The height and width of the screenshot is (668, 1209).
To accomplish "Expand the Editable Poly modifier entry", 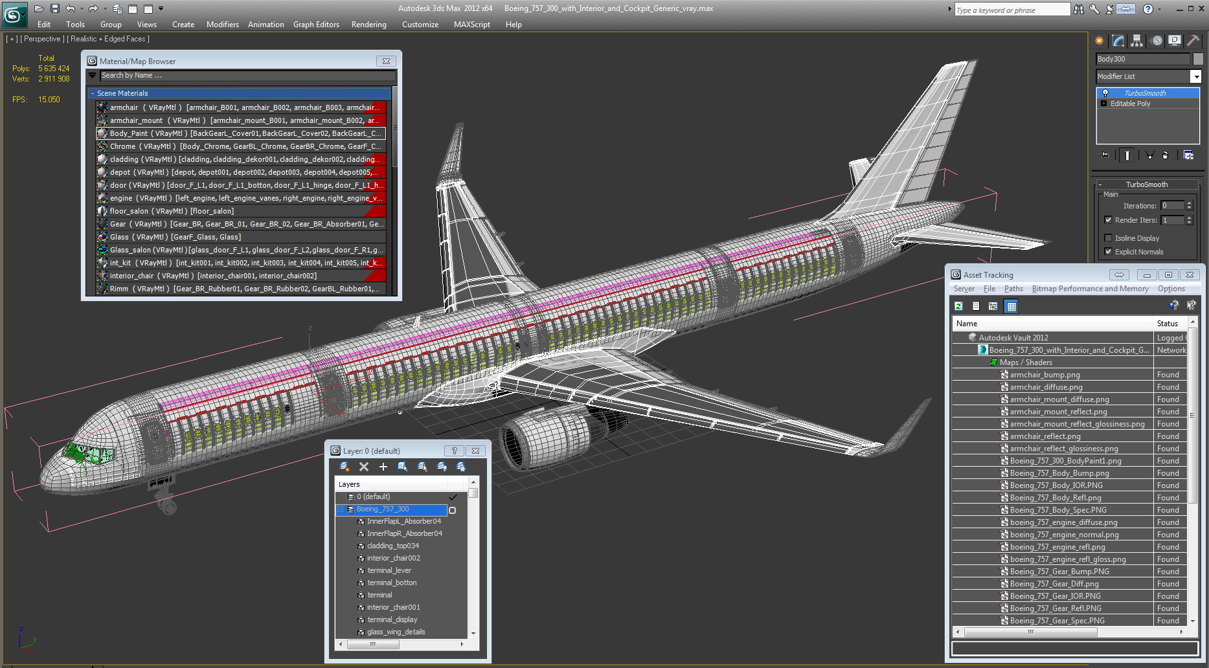I will pyautogui.click(x=1103, y=104).
